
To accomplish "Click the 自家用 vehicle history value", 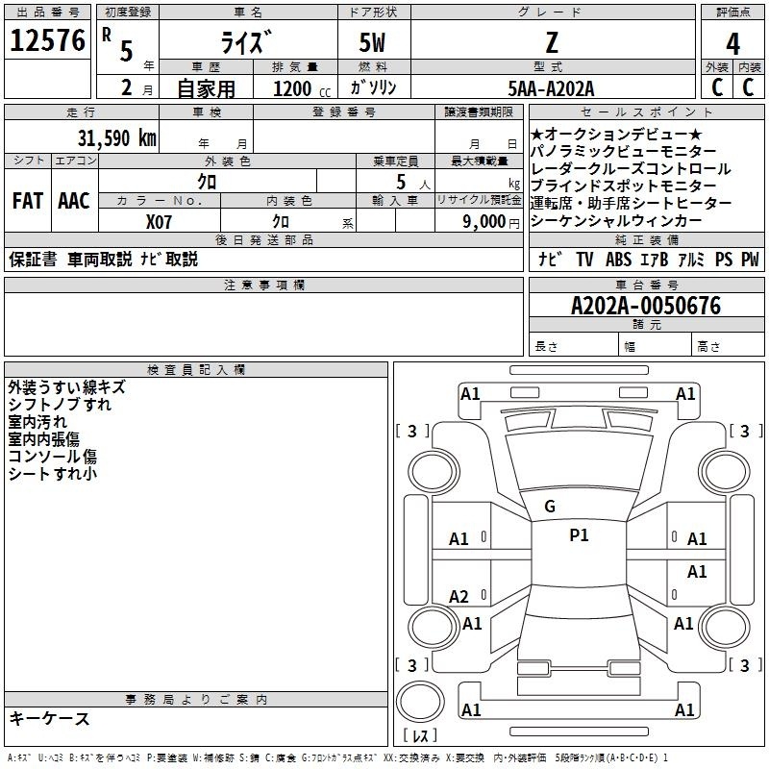I will [x=206, y=88].
